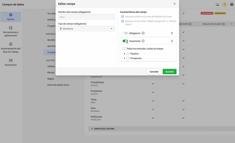Viewport: 235px width, 143px height.
Task: Click the Cancelar button
Action: click(154, 71)
